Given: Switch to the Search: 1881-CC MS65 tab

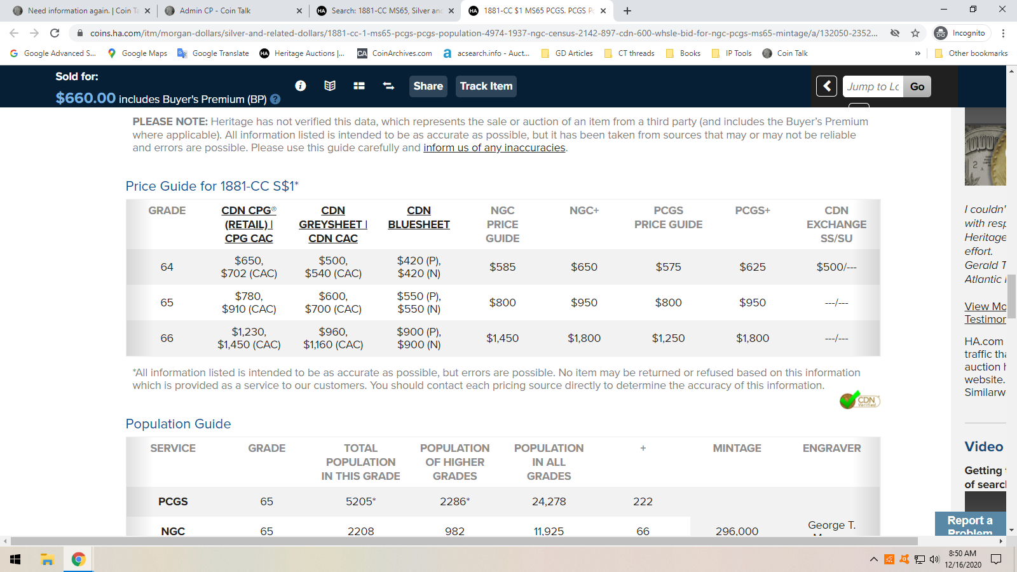Looking at the screenshot, I should click(386, 11).
